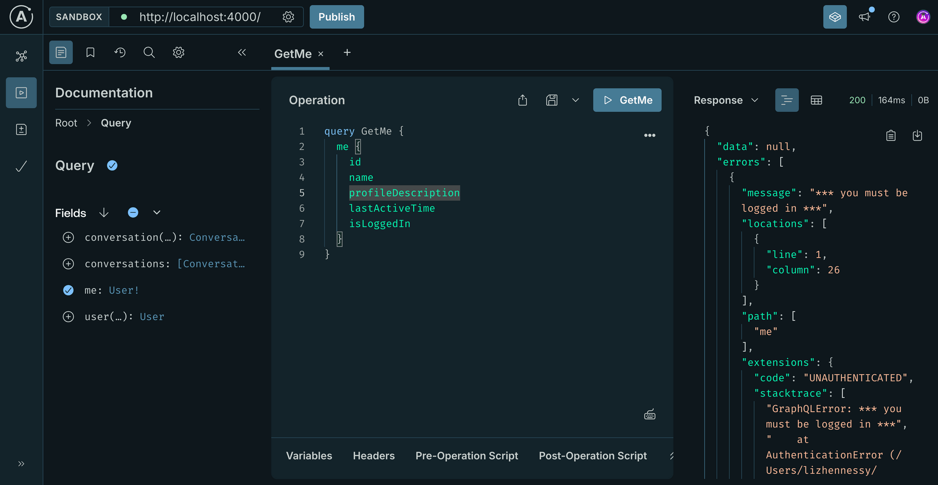Open the Explorer settings gear
The height and width of the screenshot is (485, 938).
coord(178,52)
